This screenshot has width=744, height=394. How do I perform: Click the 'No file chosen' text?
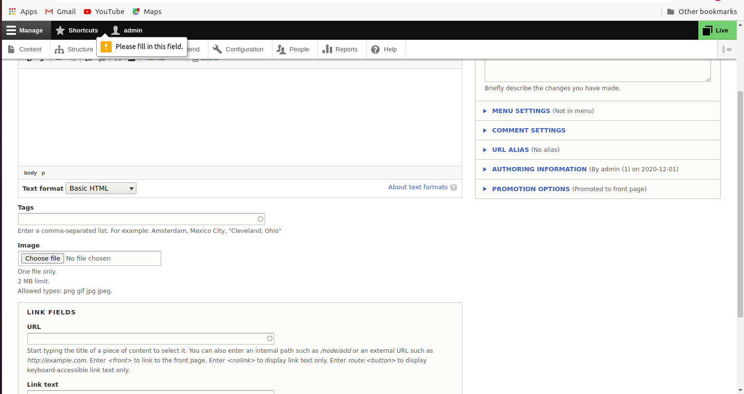click(x=88, y=258)
